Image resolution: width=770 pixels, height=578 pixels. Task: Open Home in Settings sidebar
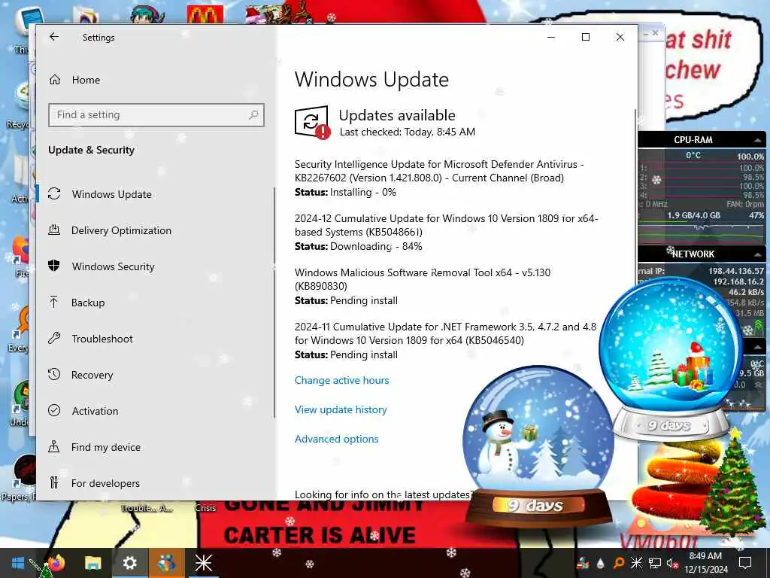pyautogui.click(x=86, y=80)
